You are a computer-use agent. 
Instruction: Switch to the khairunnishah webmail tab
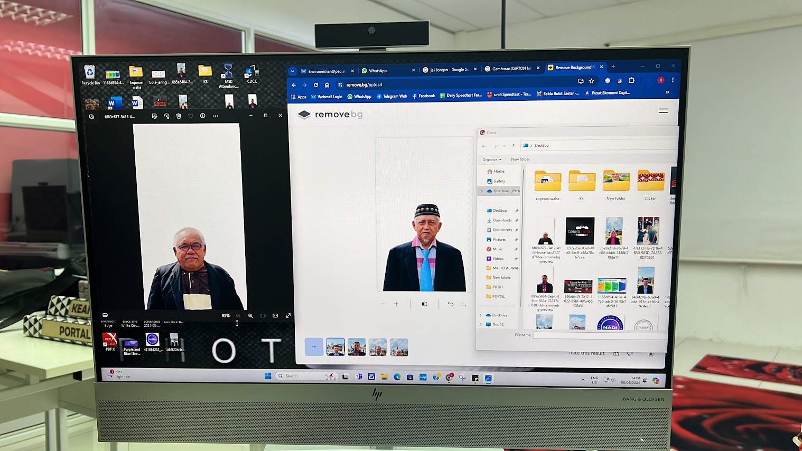(328, 71)
